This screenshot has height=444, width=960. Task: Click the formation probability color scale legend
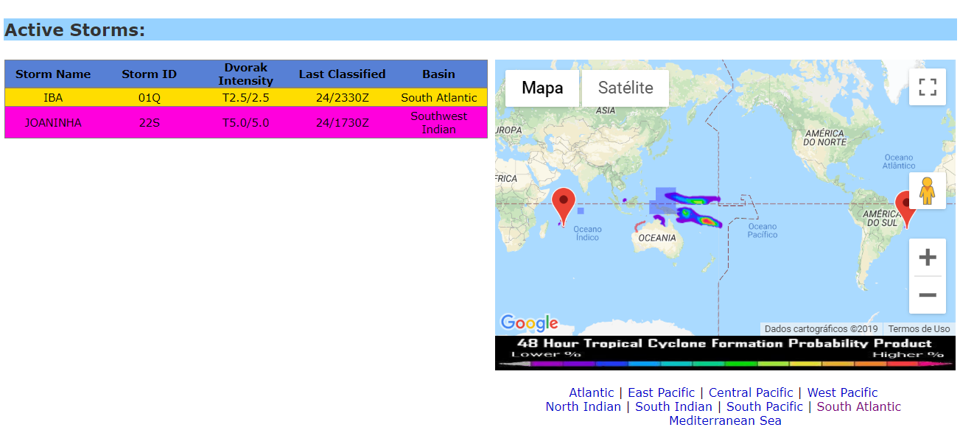(x=726, y=362)
